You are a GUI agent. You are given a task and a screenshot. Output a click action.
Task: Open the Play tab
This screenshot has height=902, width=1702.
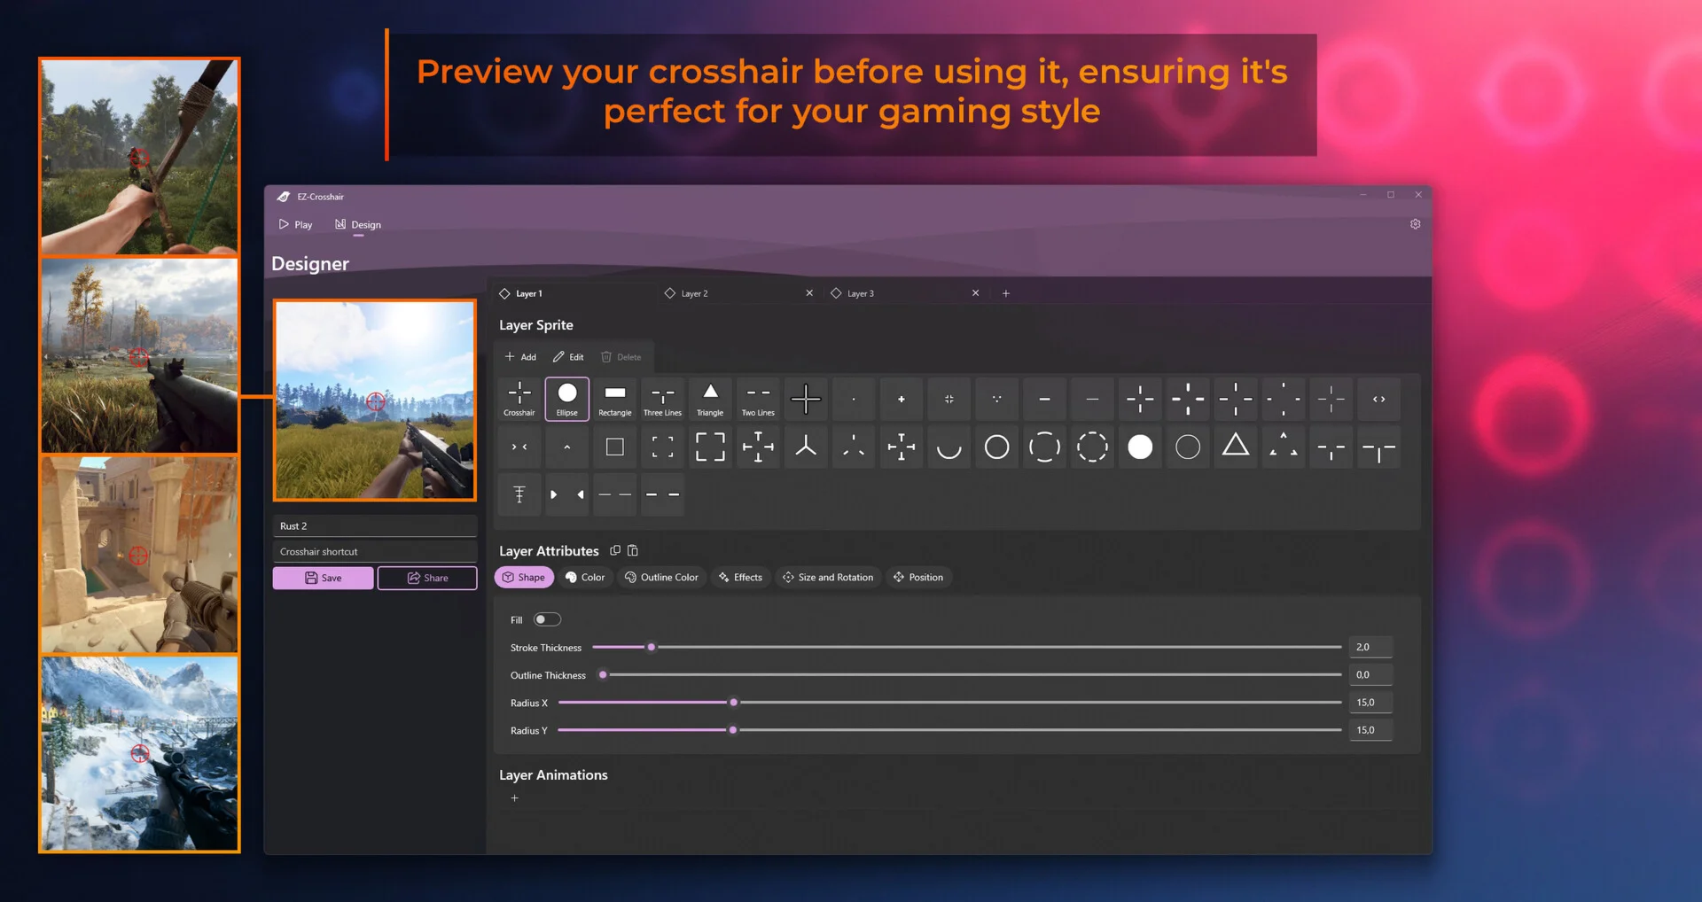(x=296, y=225)
